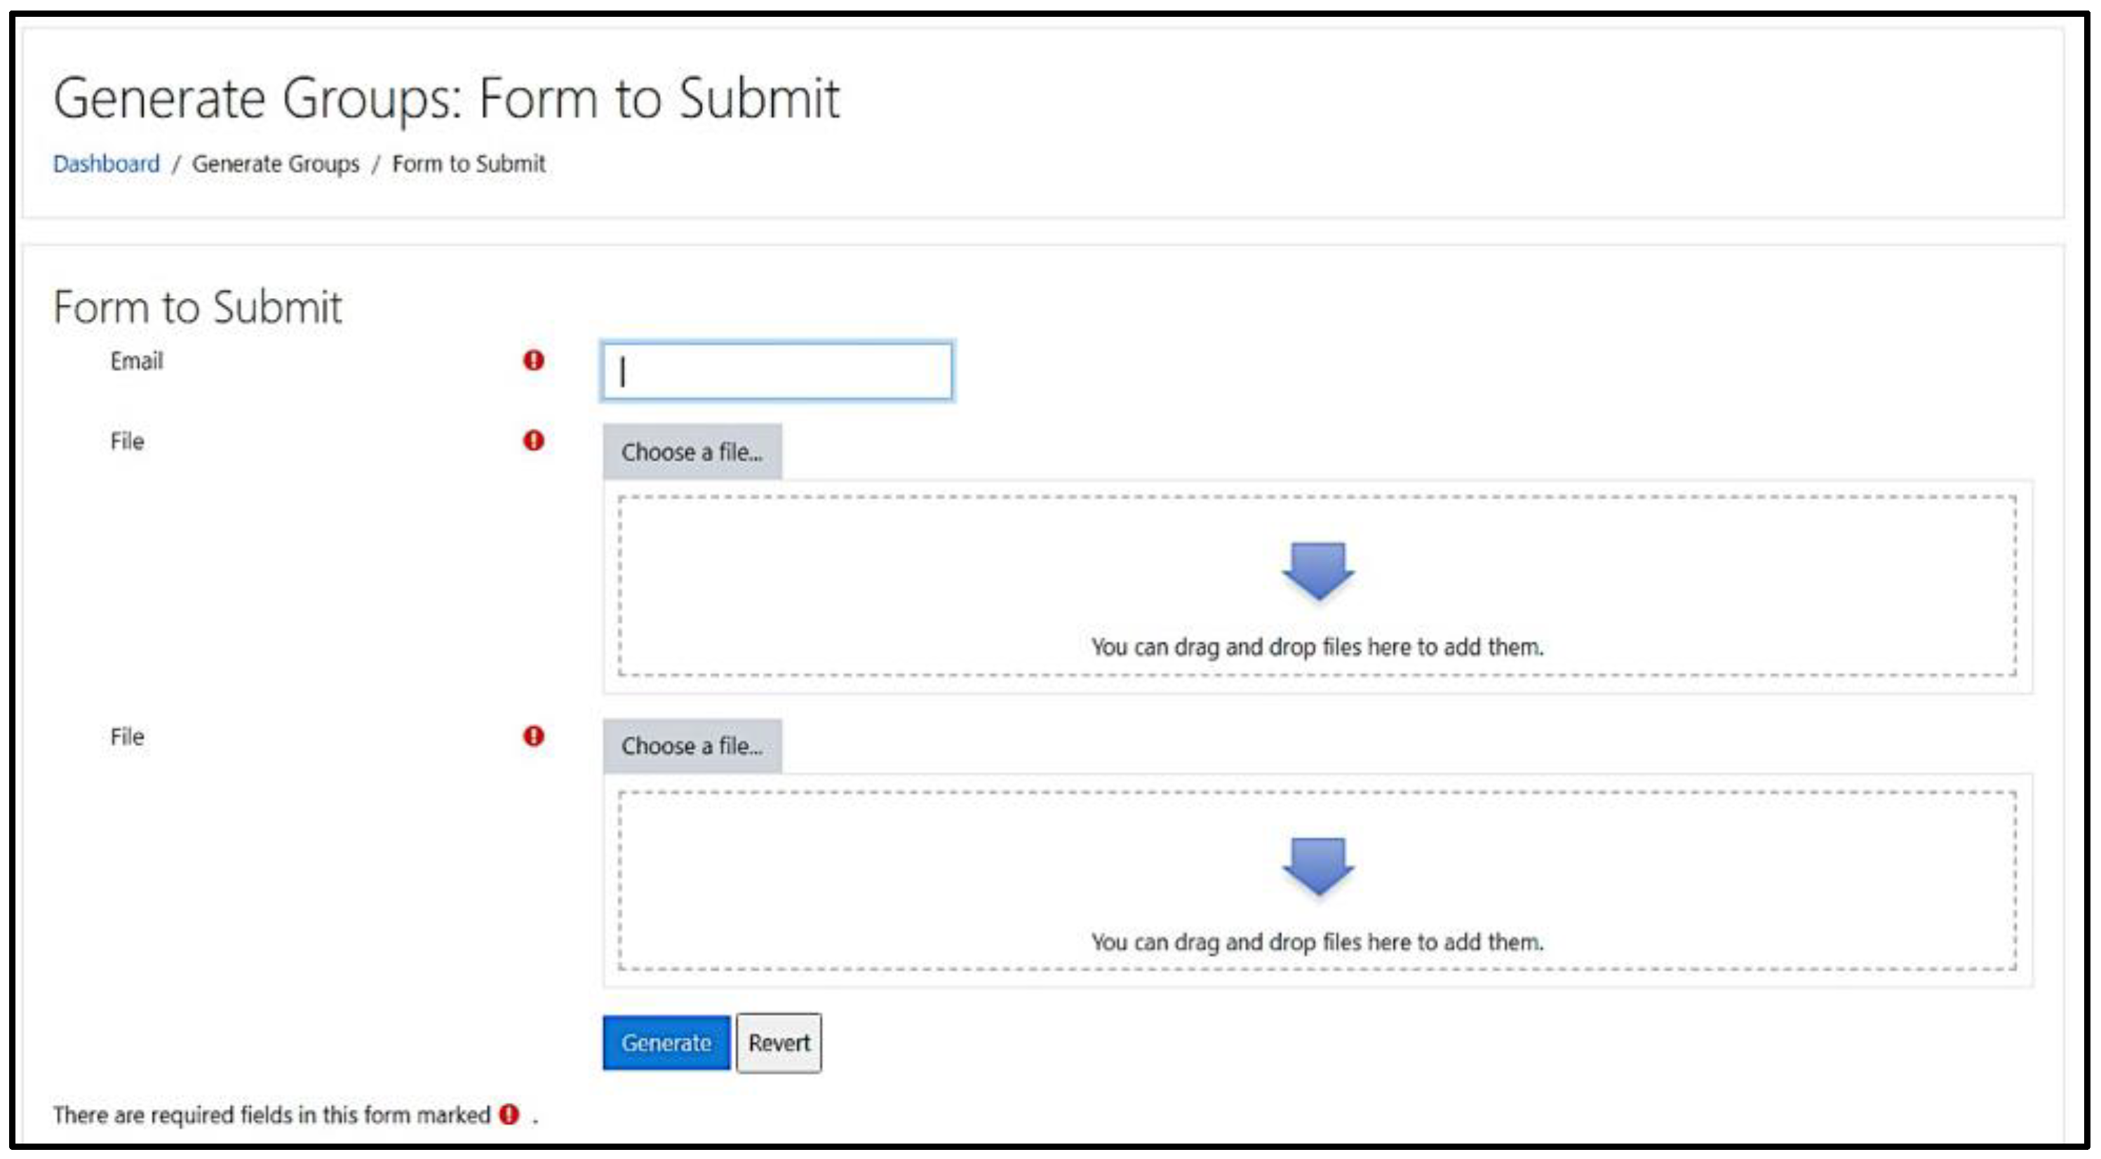The image size is (2101, 1159).
Task: Click the required icon beside Email
Action: click(x=533, y=360)
